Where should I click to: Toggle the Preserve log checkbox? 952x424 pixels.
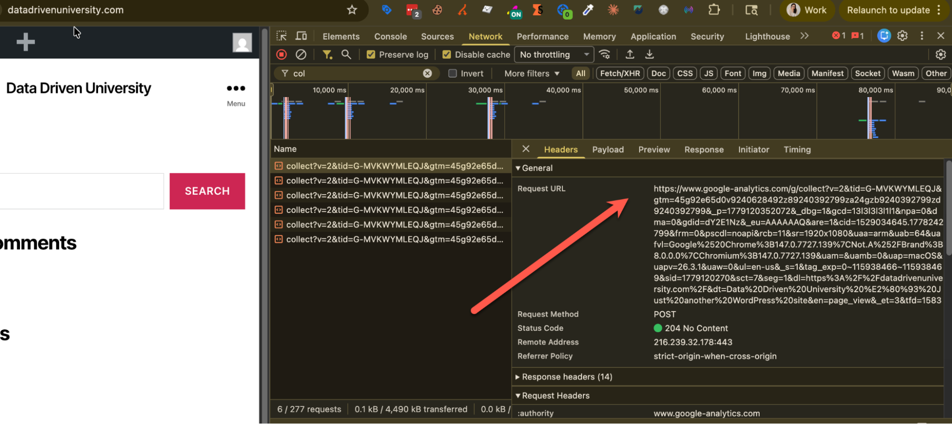(371, 55)
